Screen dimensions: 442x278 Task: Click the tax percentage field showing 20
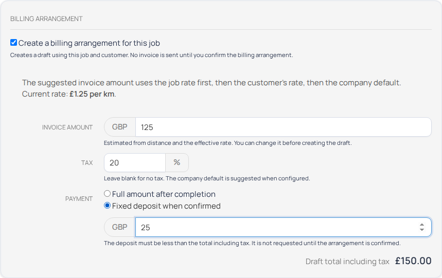point(135,162)
